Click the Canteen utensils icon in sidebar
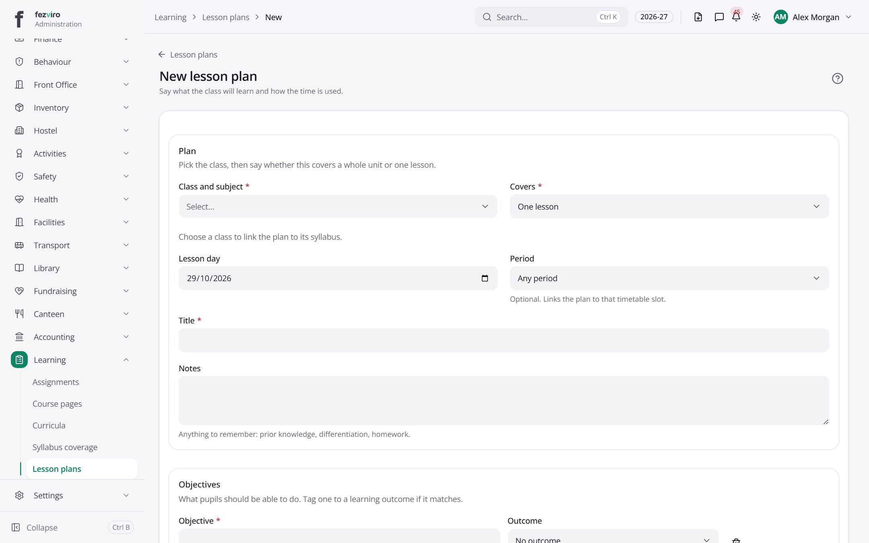Viewport: 869px width, 543px height. click(x=19, y=314)
